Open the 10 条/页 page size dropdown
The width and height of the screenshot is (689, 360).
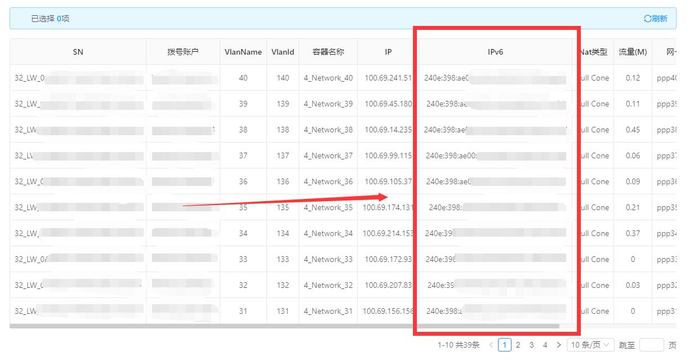click(589, 344)
